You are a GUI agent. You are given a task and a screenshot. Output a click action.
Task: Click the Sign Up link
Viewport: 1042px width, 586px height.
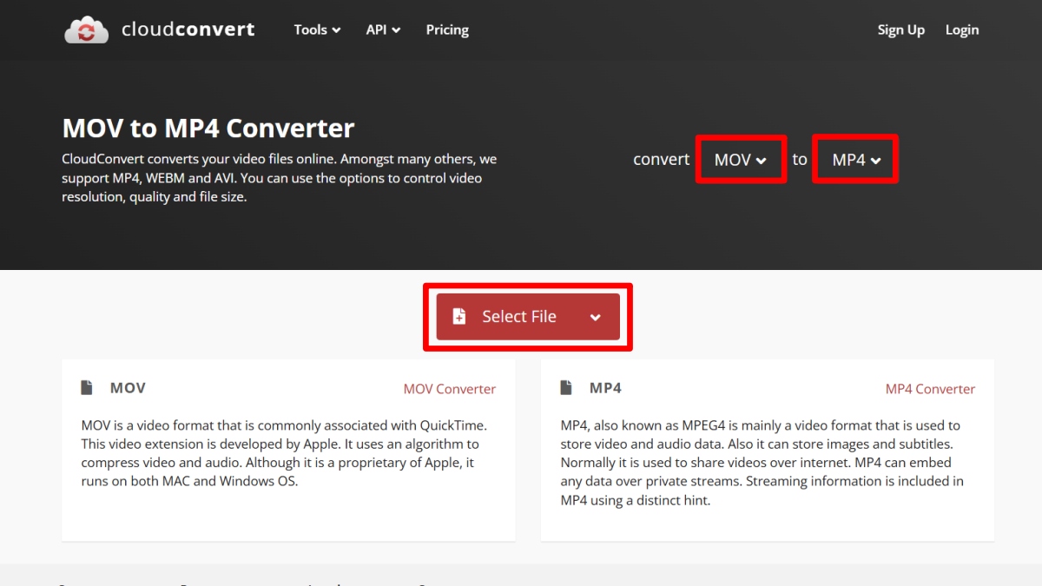click(900, 30)
